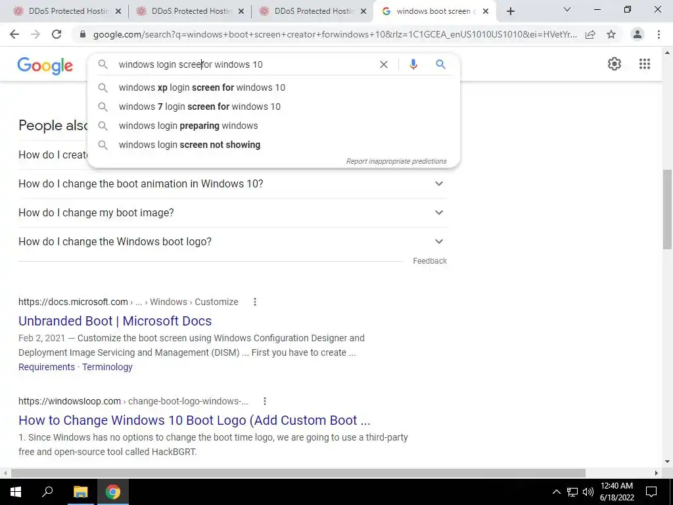
Task: Open the Chrome profile avatar menu
Action: coord(638,34)
